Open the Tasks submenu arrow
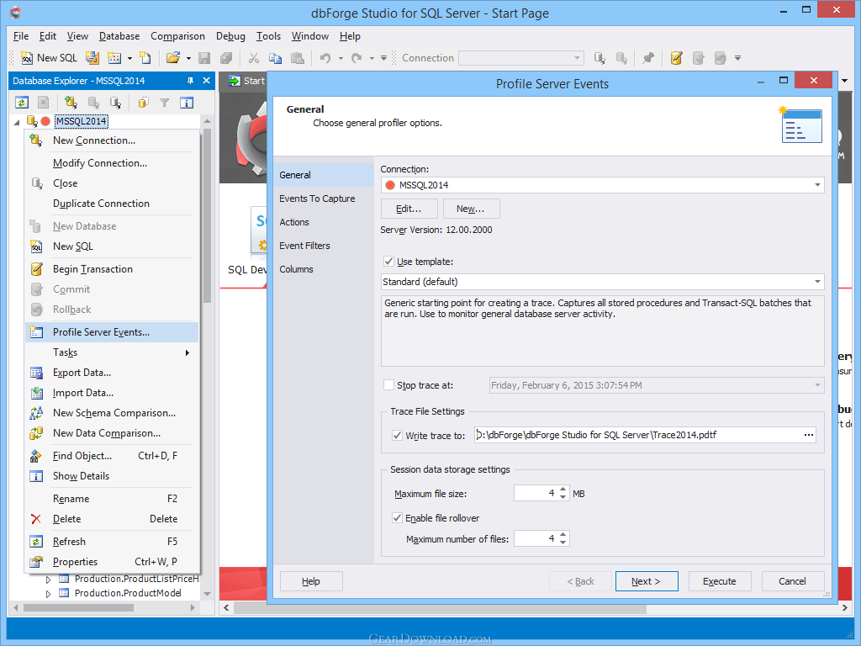This screenshot has height=646, width=861. click(x=188, y=352)
